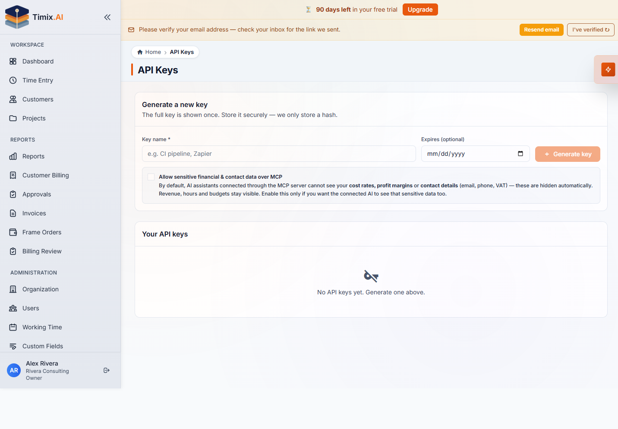The width and height of the screenshot is (618, 429).
Task: Focus the Key name input field
Action: click(279, 154)
